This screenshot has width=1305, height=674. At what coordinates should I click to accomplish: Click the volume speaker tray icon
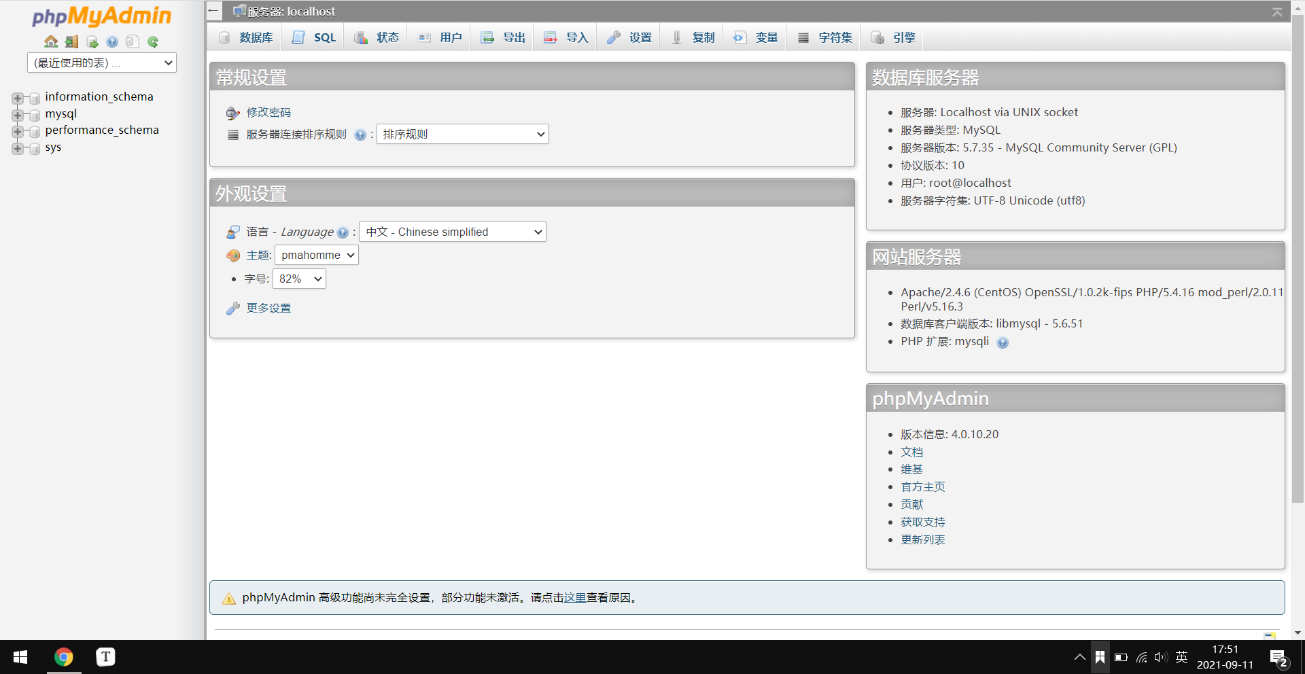point(1160,657)
